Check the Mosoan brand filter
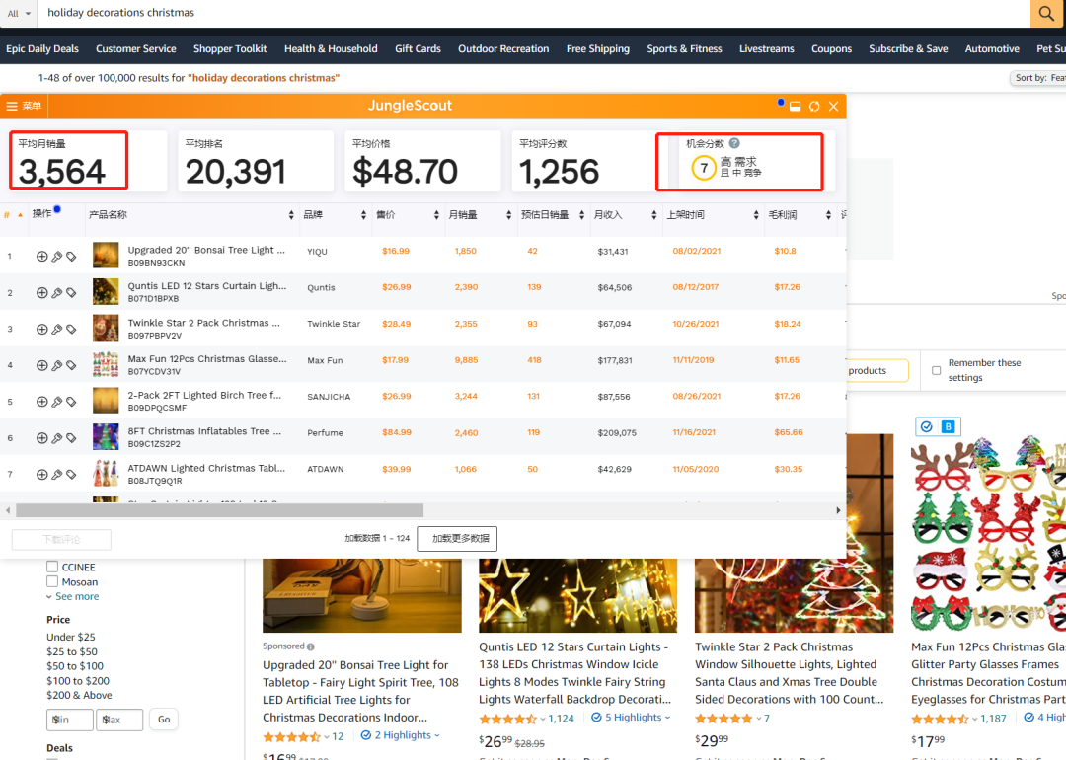This screenshot has height=760, width=1066. click(x=52, y=581)
